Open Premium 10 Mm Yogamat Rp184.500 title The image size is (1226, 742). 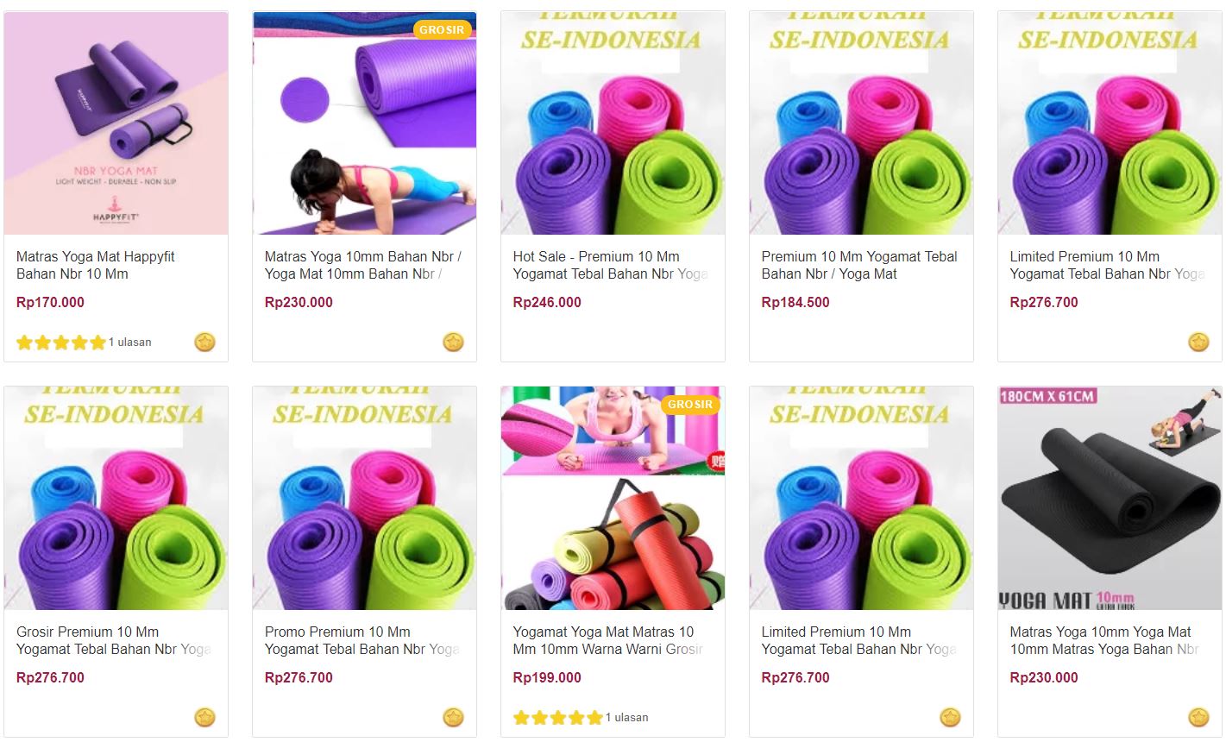click(x=859, y=265)
